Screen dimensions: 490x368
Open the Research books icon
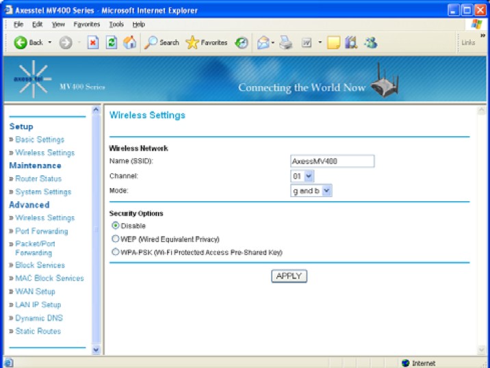351,43
